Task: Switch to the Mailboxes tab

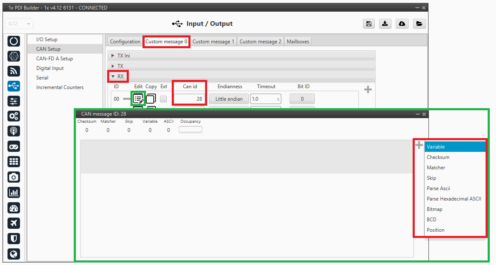Action: (298, 41)
